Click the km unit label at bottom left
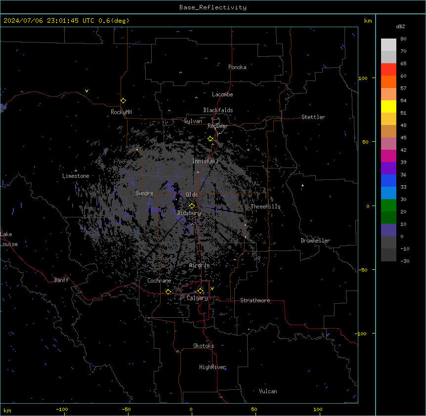Screen dimensions: 426x416 click(7, 410)
